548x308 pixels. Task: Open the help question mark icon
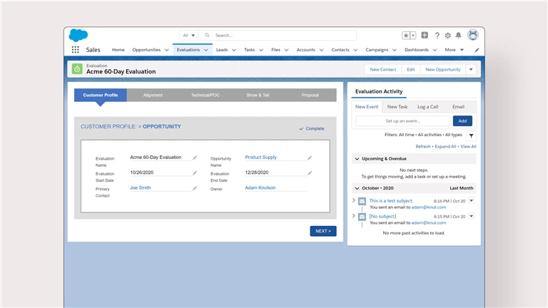(x=437, y=35)
